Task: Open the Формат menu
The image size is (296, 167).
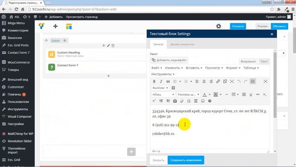Action: [233, 68]
